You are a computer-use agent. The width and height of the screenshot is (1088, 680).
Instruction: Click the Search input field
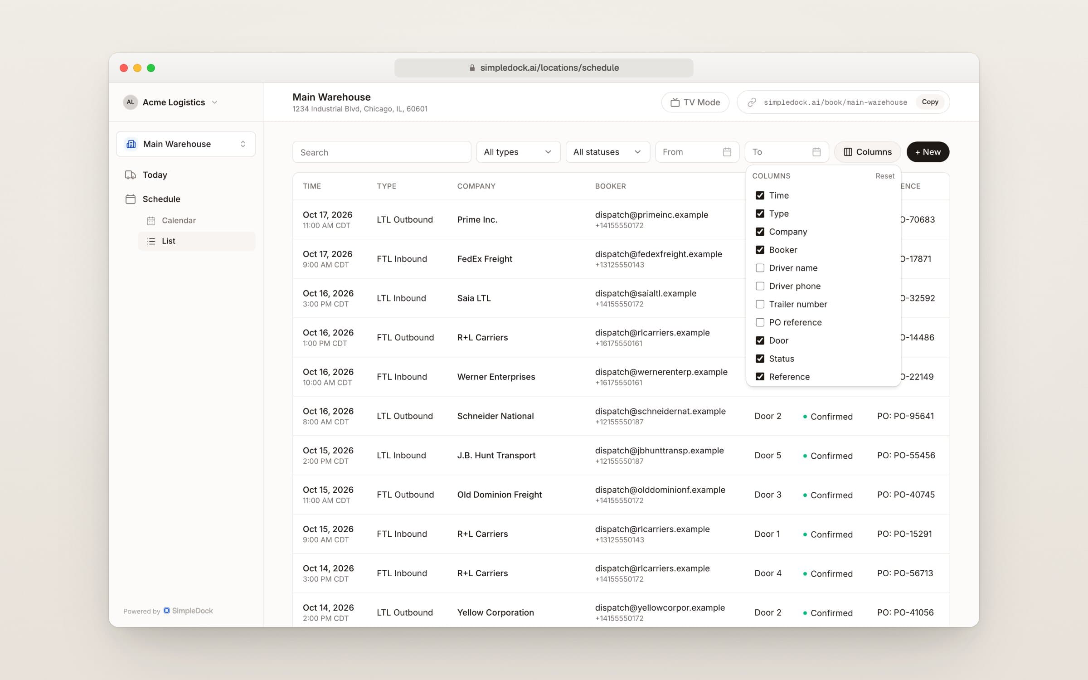[x=382, y=152]
